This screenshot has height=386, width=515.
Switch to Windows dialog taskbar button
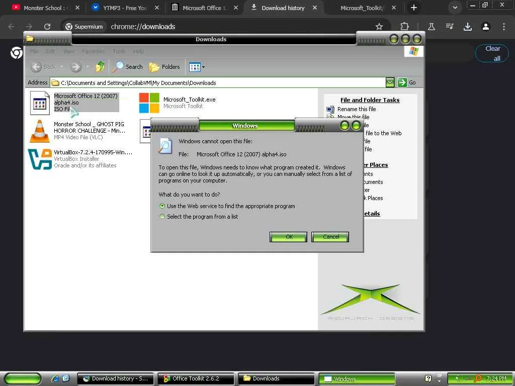click(x=357, y=378)
